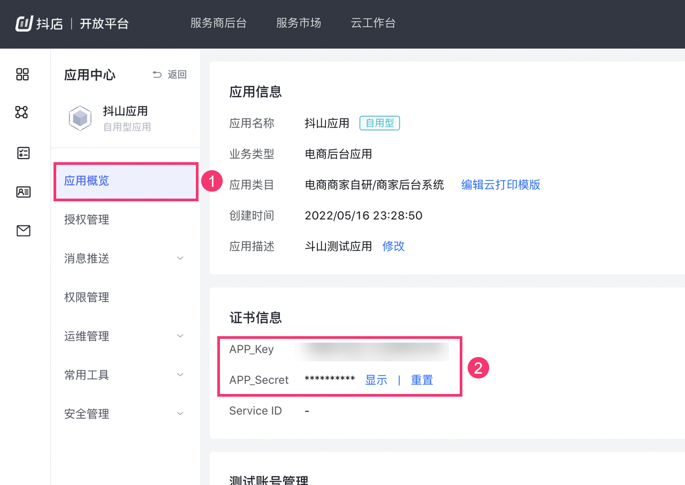Click the 自用型应用 subtitle under the app name
This screenshot has height=485, width=685.
pyautogui.click(x=127, y=127)
